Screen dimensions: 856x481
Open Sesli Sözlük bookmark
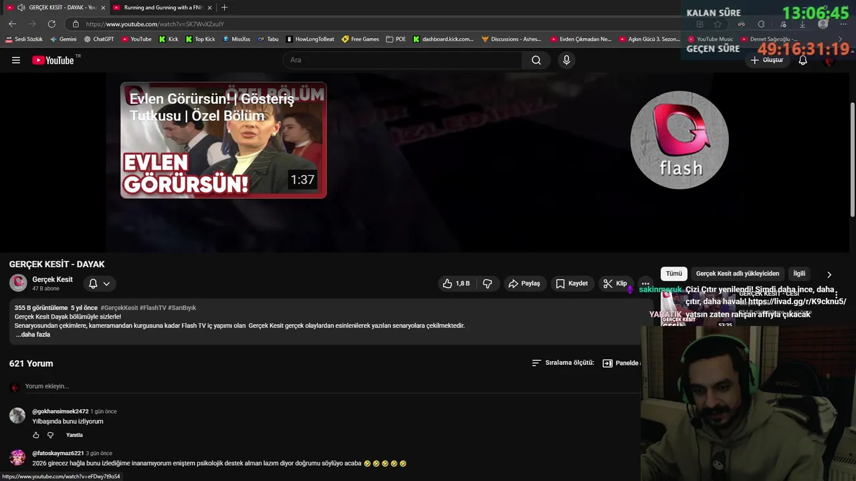[24, 39]
